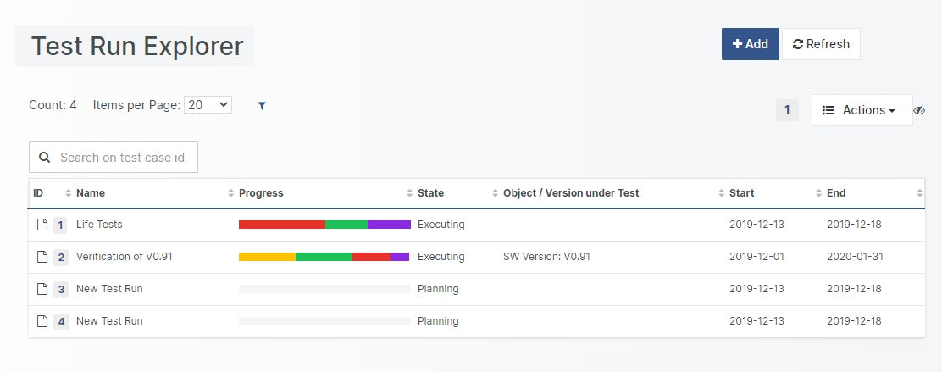
Task: Click document icon in row ID 3
Action: click(x=42, y=289)
